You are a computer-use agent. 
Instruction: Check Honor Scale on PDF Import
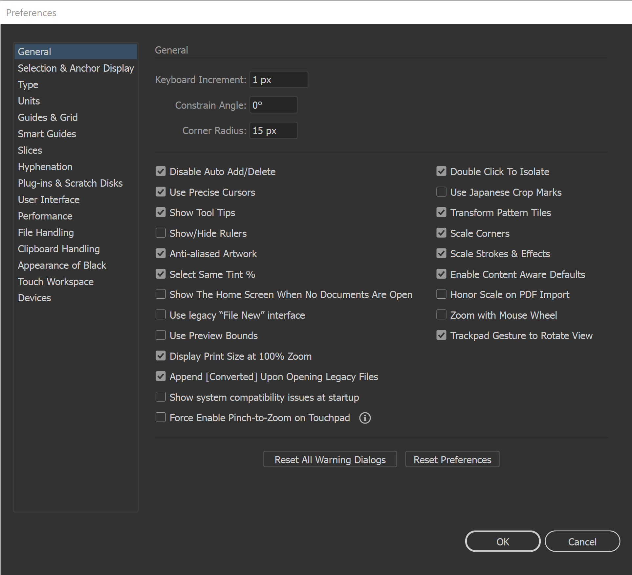441,294
